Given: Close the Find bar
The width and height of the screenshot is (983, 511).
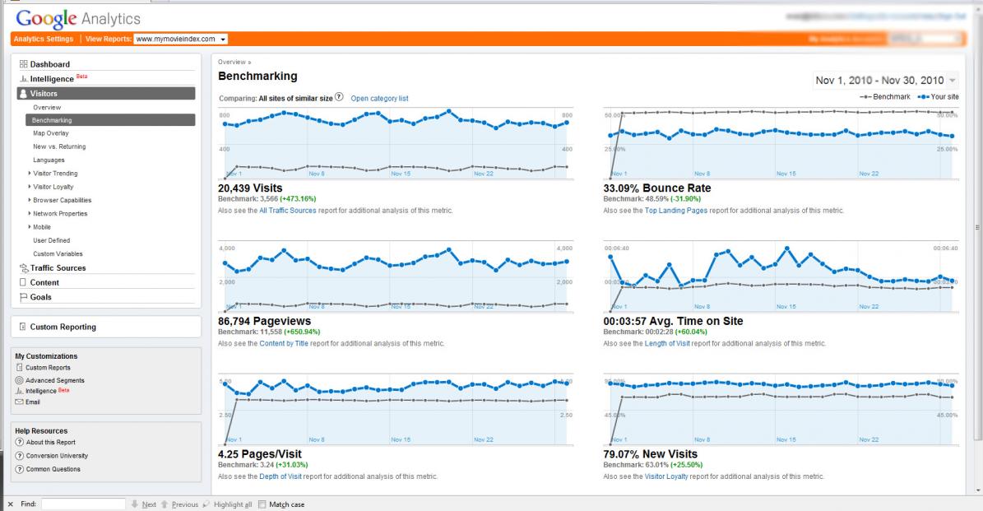Looking at the screenshot, I should coord(10,504).
